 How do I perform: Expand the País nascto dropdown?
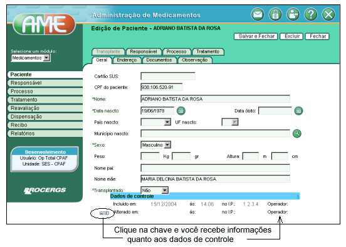[156, 122]
